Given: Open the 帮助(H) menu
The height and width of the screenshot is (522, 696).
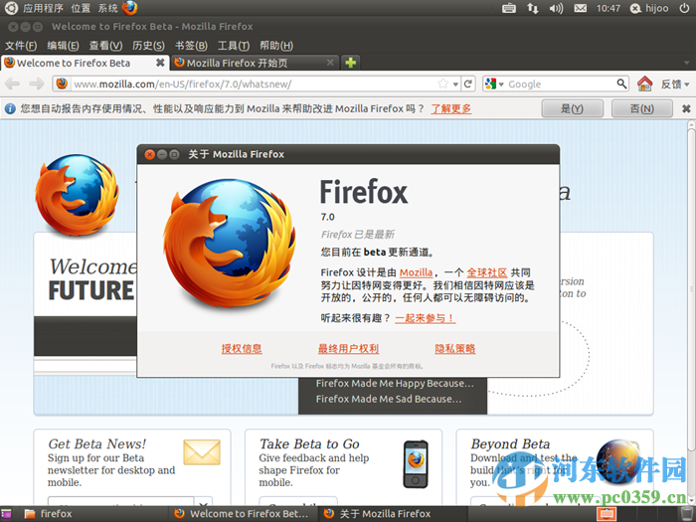Looking at the screenshot, I should [276, 46].
